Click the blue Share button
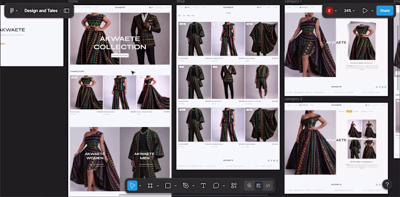This screenshot has width=400, height=197. pyautogui.click(x=384, y=10)
